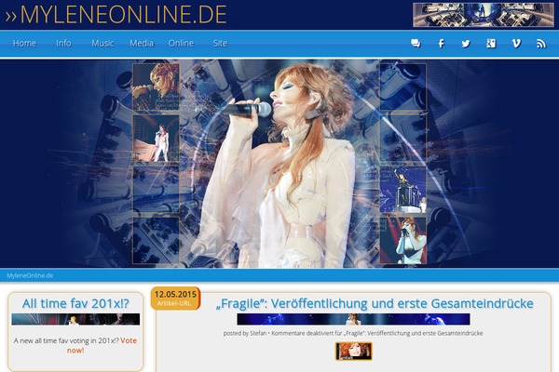The image size is (559, 372).
Task: Open the Music menu item
Action: pos(102,43)
